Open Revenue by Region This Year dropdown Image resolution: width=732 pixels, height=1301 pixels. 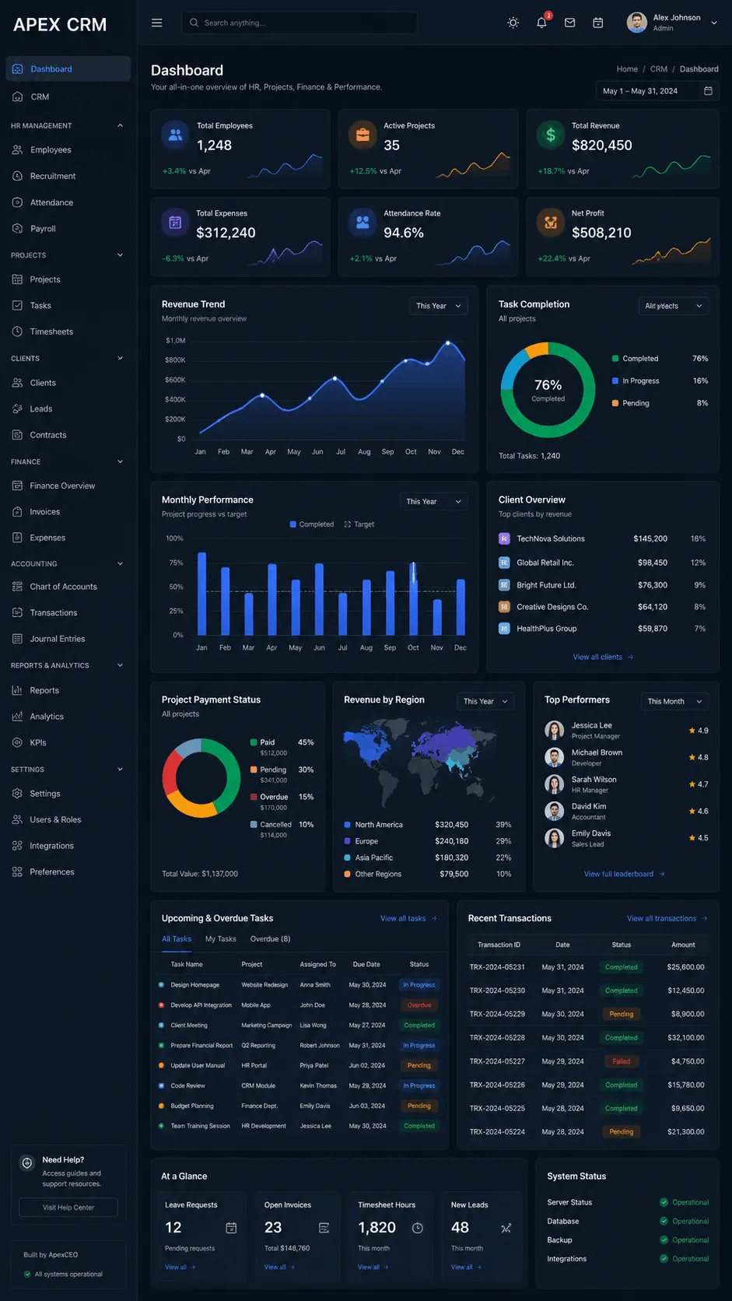(x=485, y=701)
